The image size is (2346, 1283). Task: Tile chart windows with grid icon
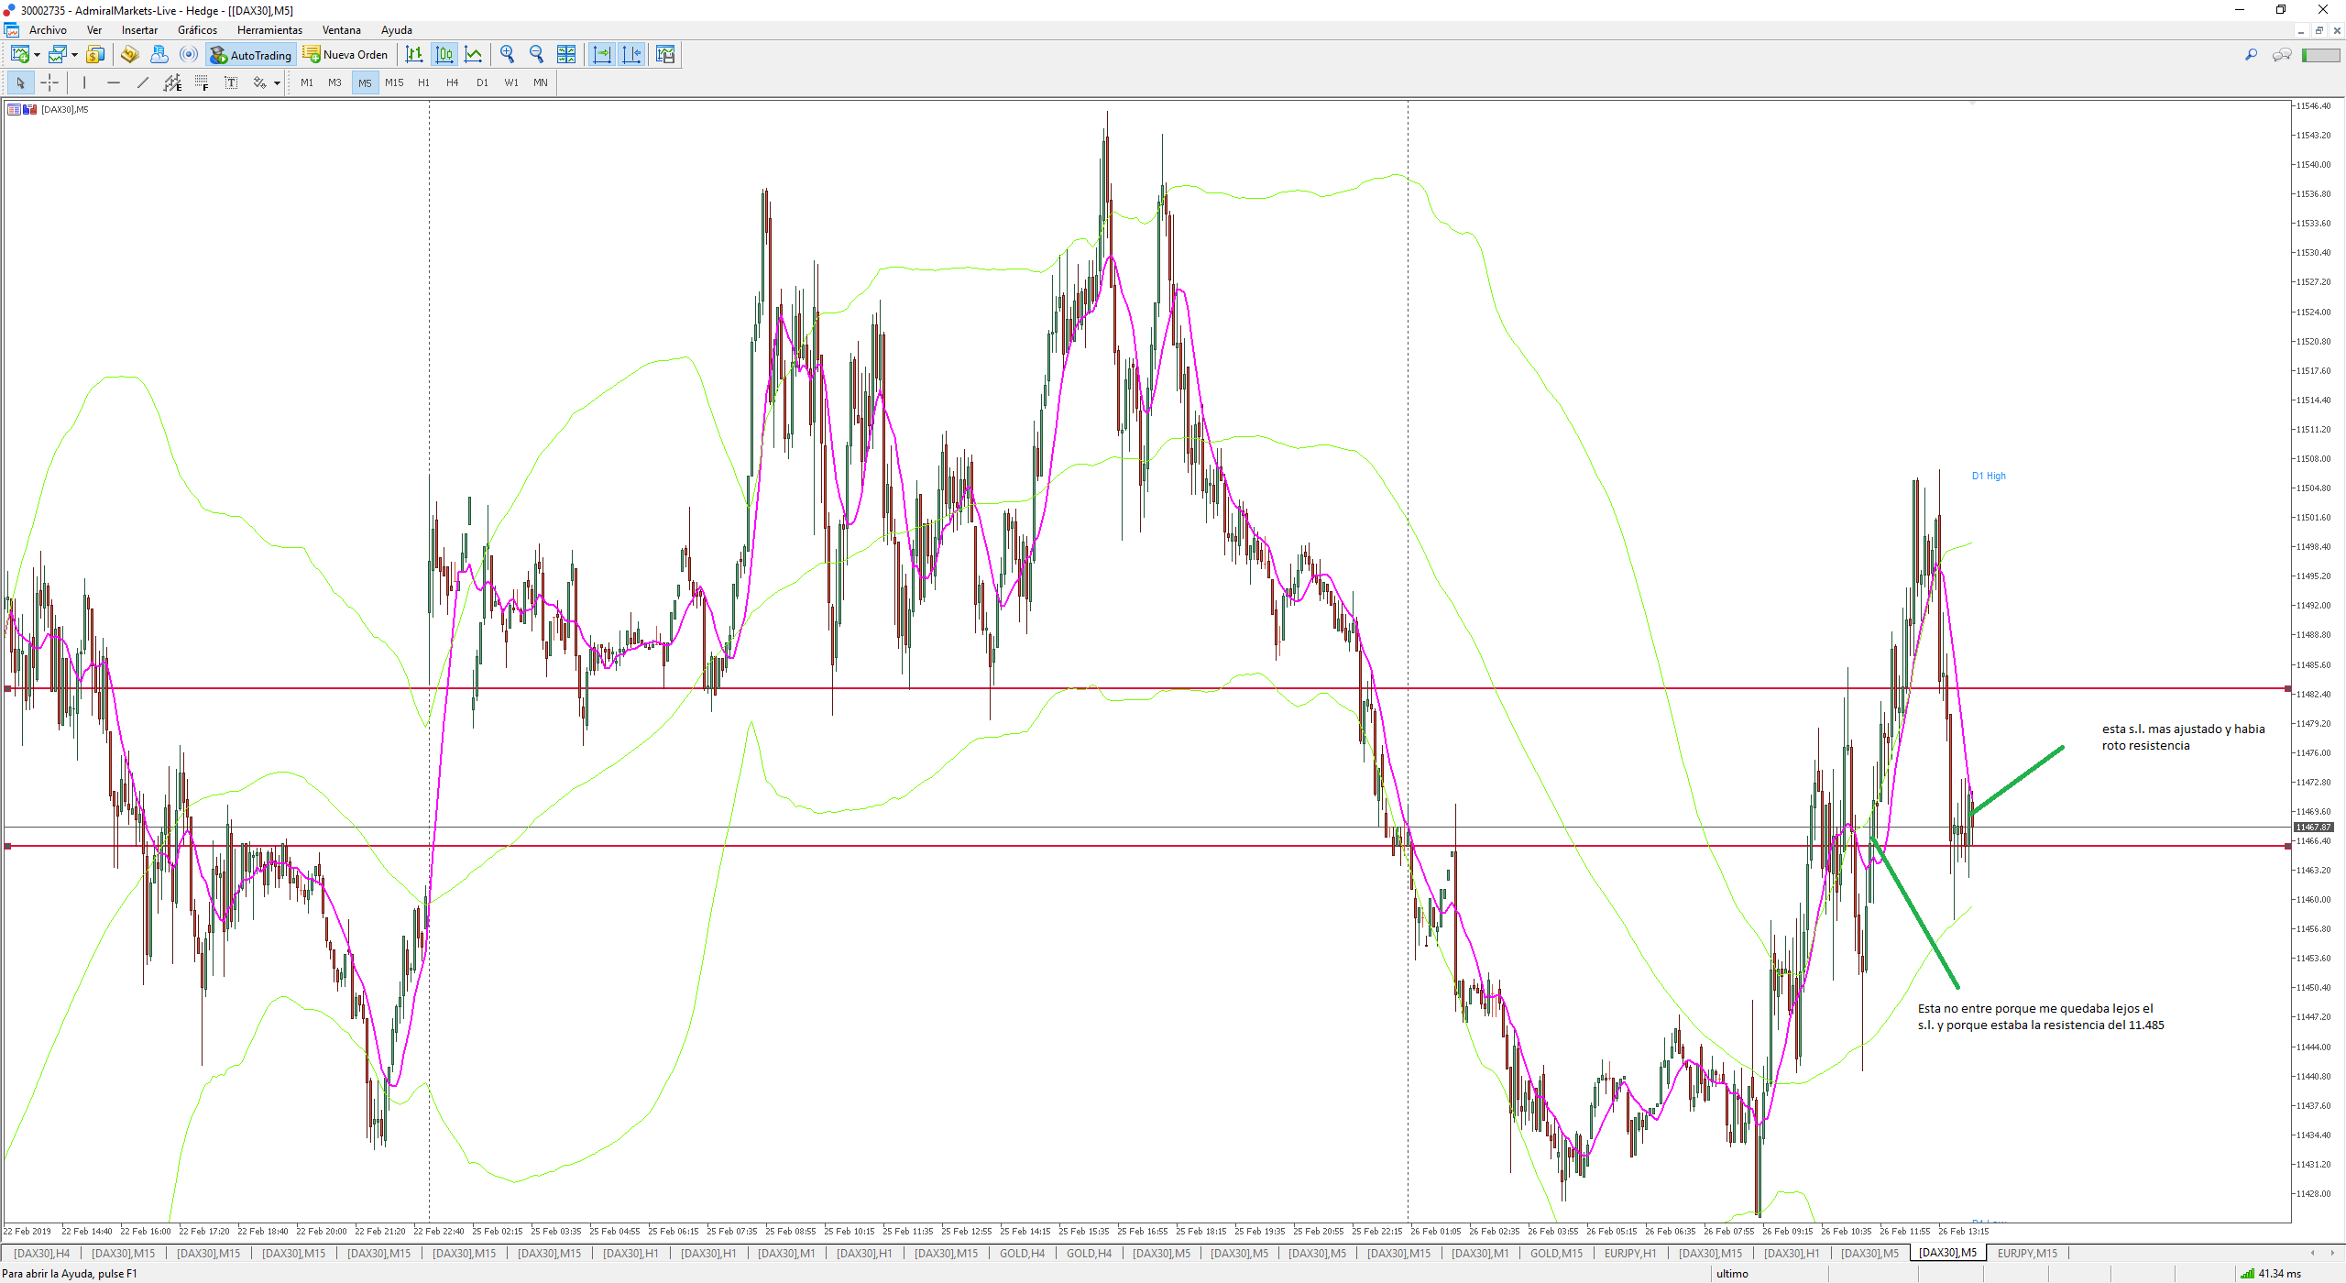point(566,55)
